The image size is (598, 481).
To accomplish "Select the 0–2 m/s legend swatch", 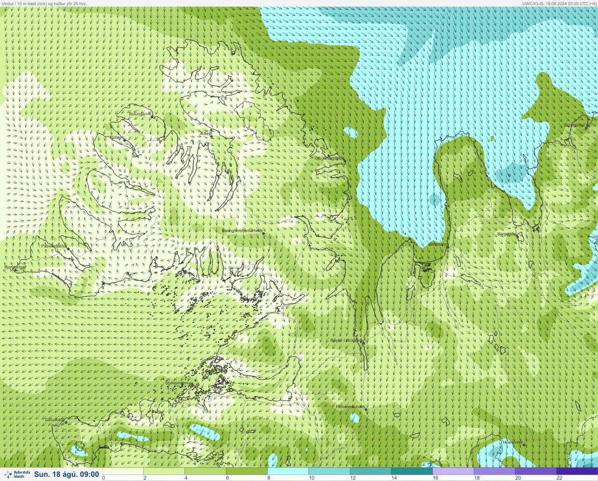I will (123, 471).
